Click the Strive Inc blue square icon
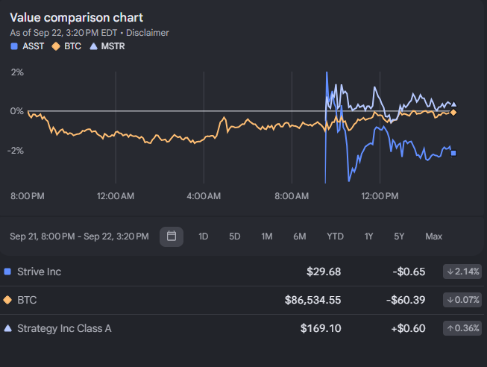The image size is (487, 367). [7, 272]
